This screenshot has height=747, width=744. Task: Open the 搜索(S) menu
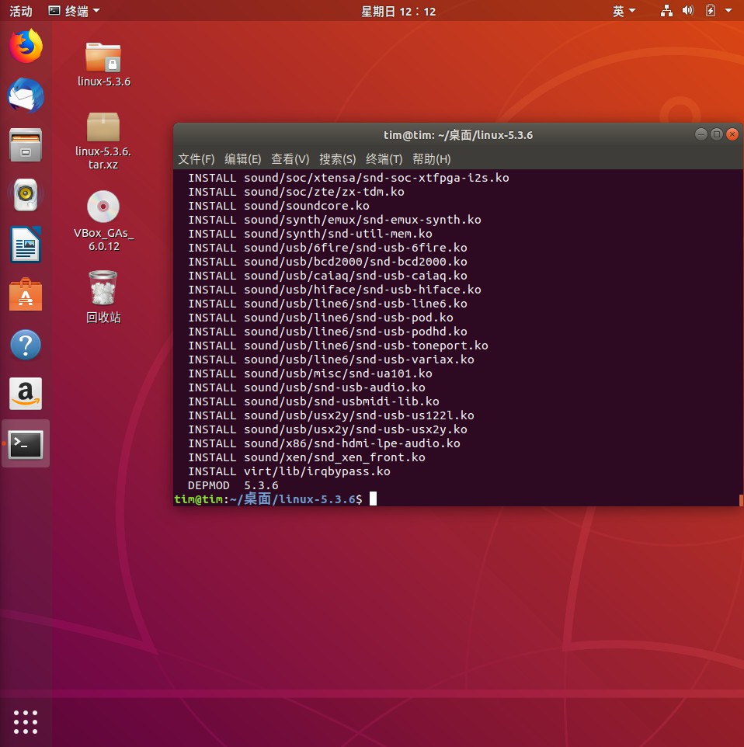337,159
